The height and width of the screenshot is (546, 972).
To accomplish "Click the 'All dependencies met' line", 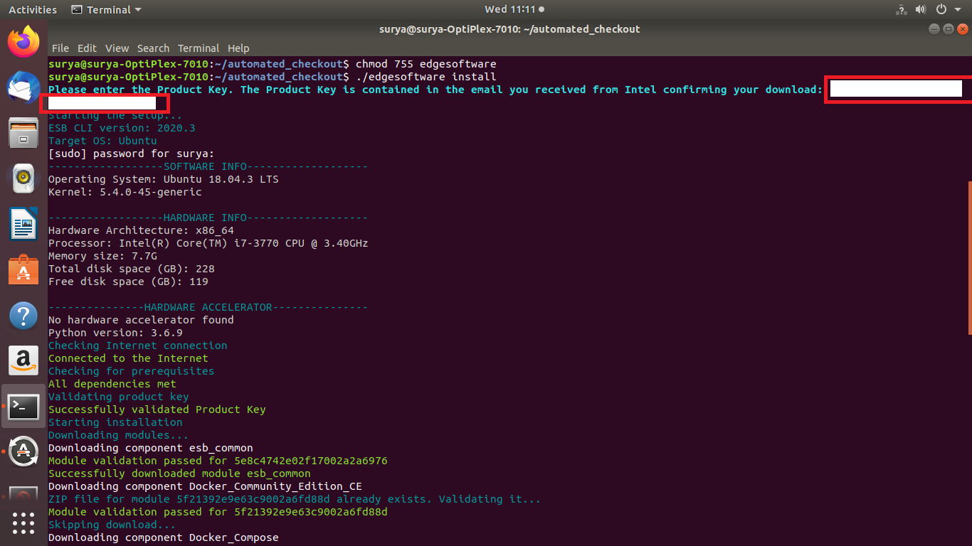I will [112, 384].
